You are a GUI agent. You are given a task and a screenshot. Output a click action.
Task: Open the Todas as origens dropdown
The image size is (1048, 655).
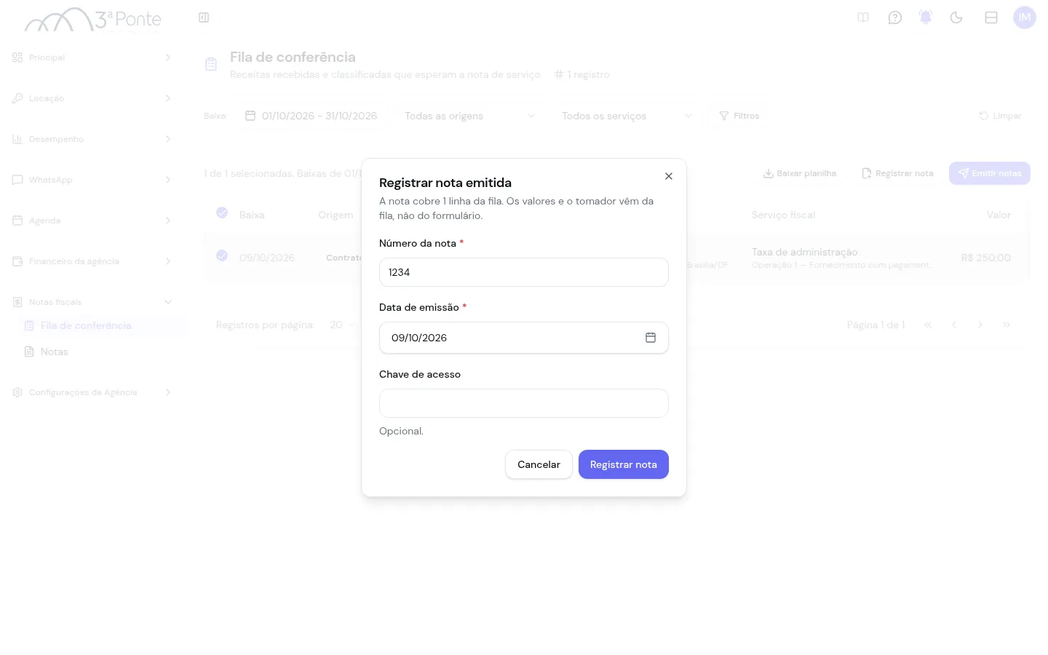470,116
